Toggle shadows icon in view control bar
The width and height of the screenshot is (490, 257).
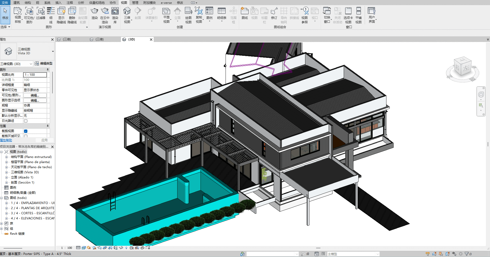(x=94, y=248)
